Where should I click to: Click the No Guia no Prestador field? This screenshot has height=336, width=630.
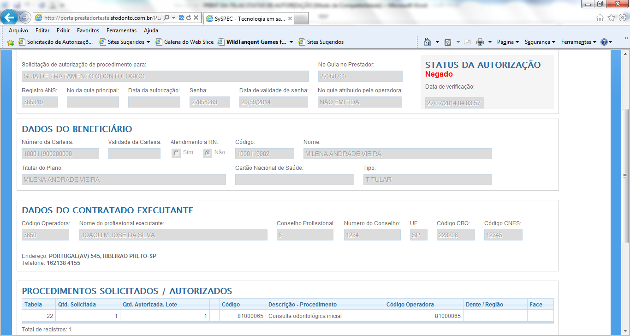coord(360,76)
